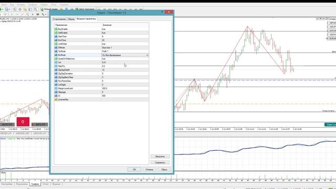Click the StartTime parameter icon
The image size is (336, 189).
click(x=56, y=36)
